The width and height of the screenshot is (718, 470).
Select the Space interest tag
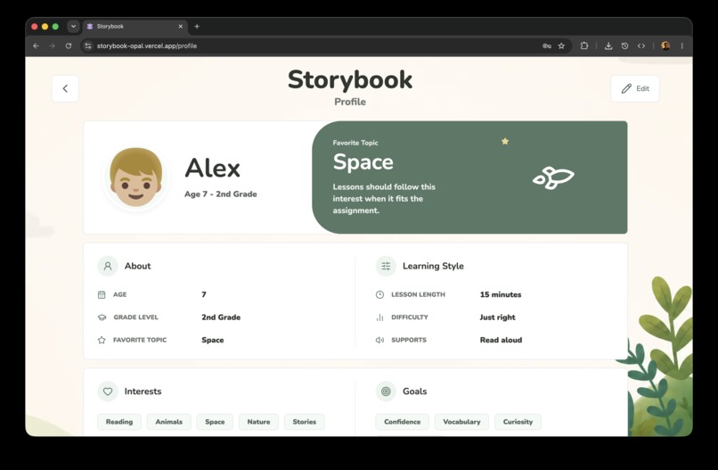(215, 422)
